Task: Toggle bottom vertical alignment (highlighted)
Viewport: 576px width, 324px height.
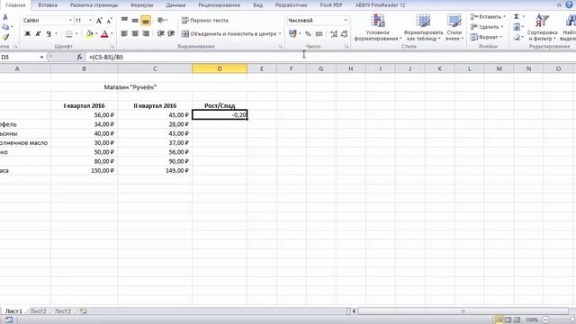Action: (146, 21)
